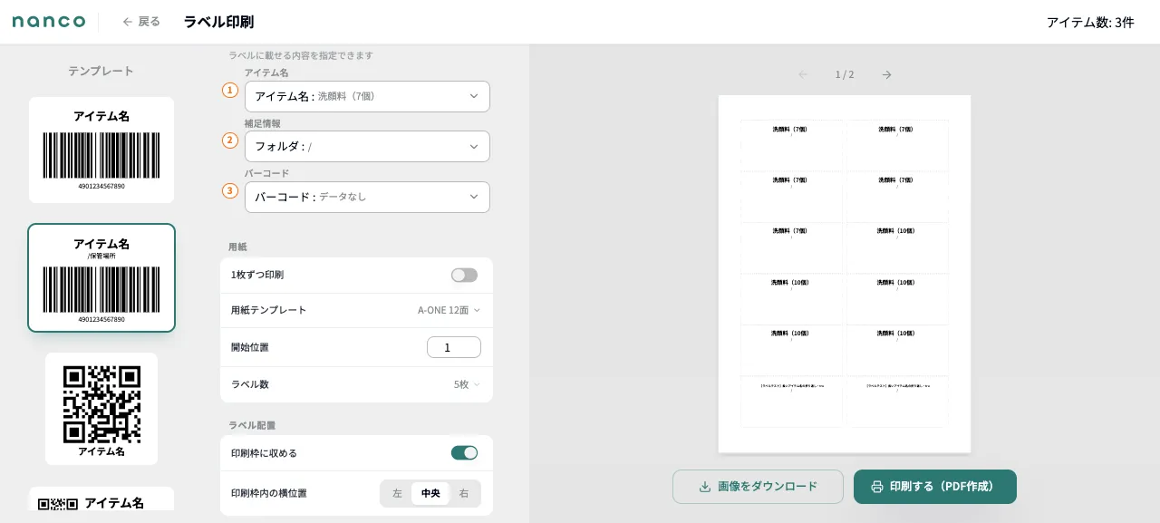This screenshot has height=523, width=1160.
Task: Click the chevron in フォルダ field
Action: point(473,147)
